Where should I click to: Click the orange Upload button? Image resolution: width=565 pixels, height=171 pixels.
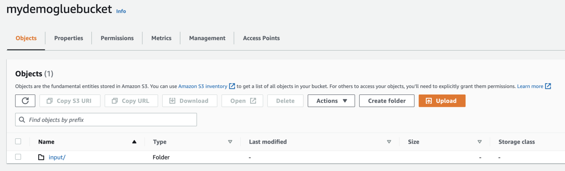click(442, 101)
